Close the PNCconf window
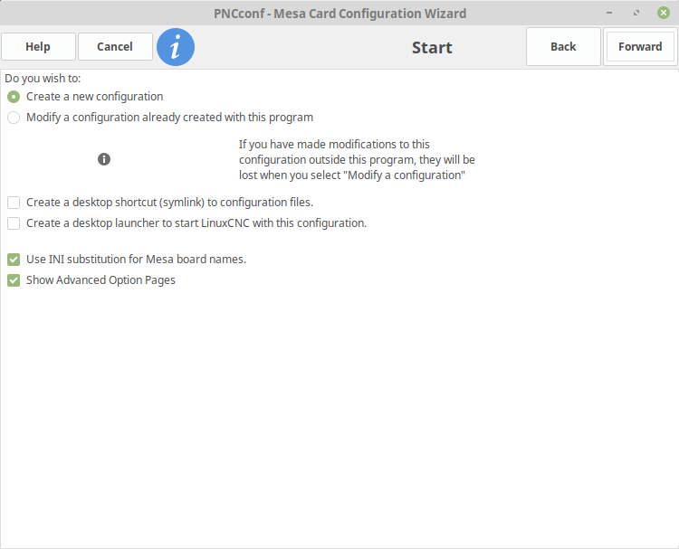This screenshot has width=679, height=549. click(664, 13)
